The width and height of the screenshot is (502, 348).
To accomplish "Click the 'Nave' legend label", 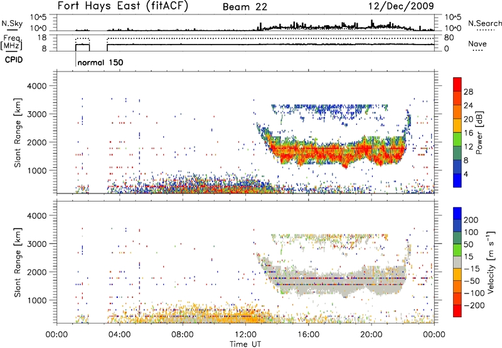I will 478,44.
